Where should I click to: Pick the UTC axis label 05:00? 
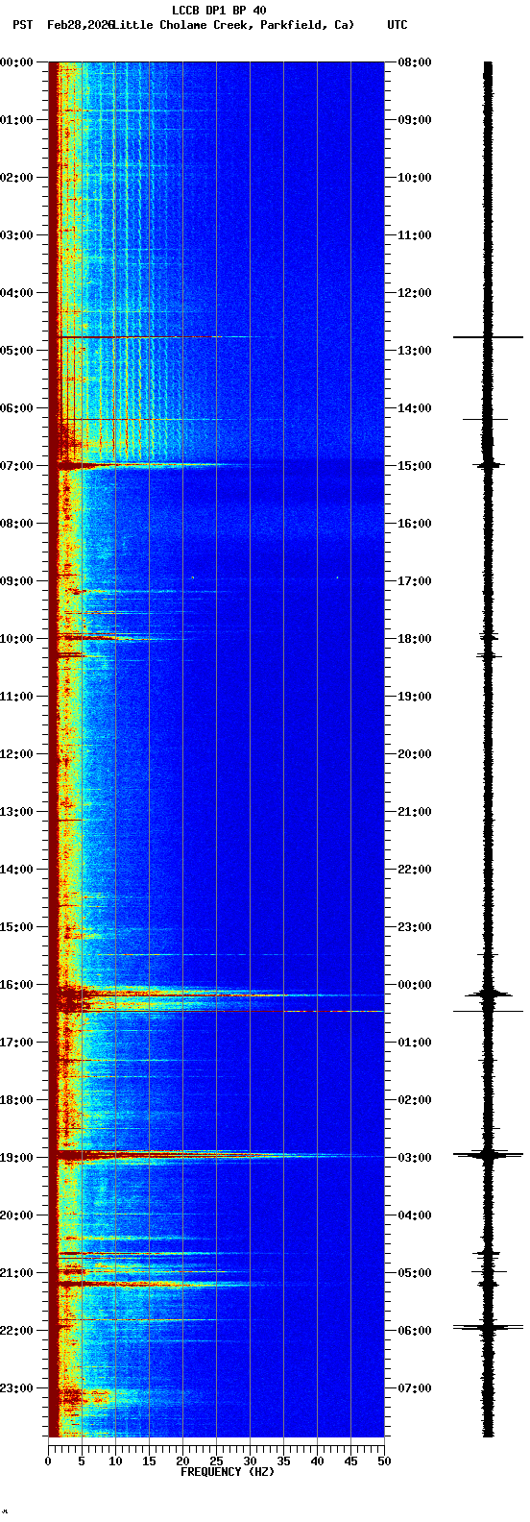[x=415, y=1273]
